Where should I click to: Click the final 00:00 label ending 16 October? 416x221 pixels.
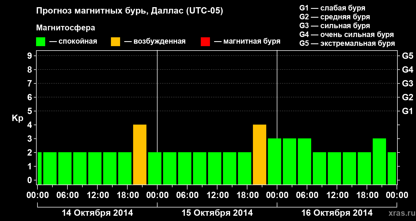click(397, 195)
